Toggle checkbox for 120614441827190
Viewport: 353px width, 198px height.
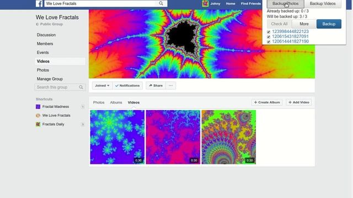[269, 42]
